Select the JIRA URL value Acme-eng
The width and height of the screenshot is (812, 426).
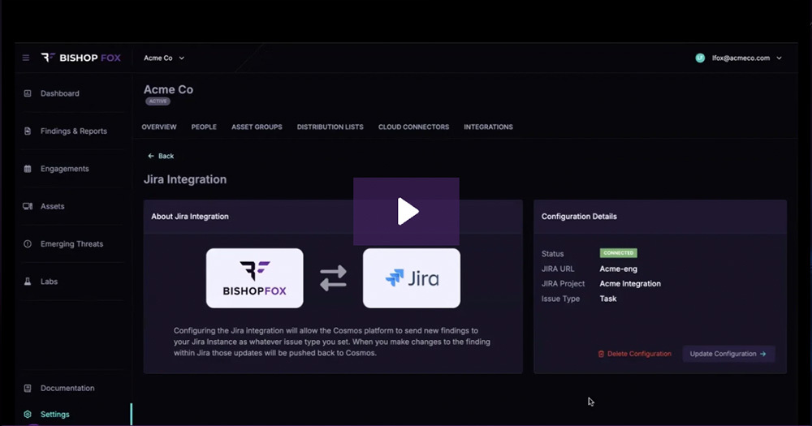click(x=618, y=269)
